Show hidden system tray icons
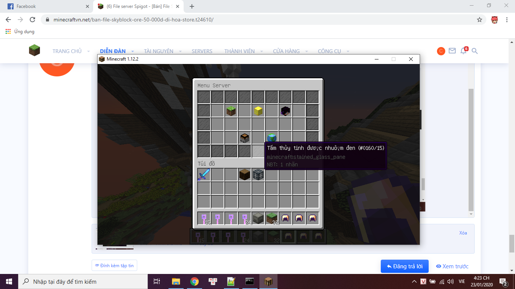Viewport: 515px width, 289px height. 414,281
